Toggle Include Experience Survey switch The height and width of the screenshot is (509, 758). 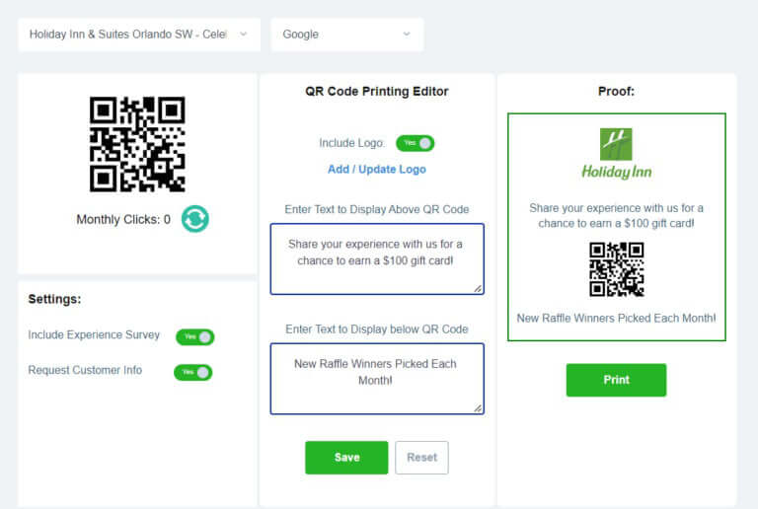(x=194, y=336)
